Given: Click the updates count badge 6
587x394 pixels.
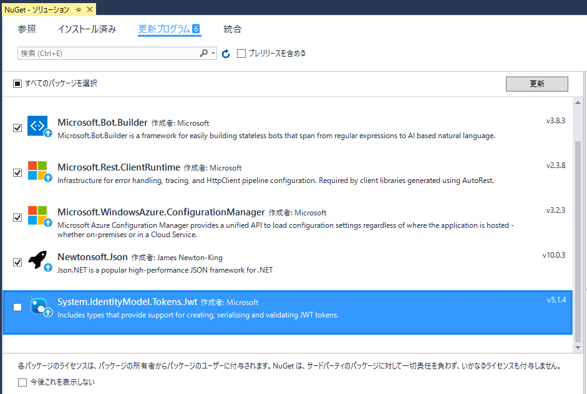Looking at the screenshot, I should (x=196, y=29).
